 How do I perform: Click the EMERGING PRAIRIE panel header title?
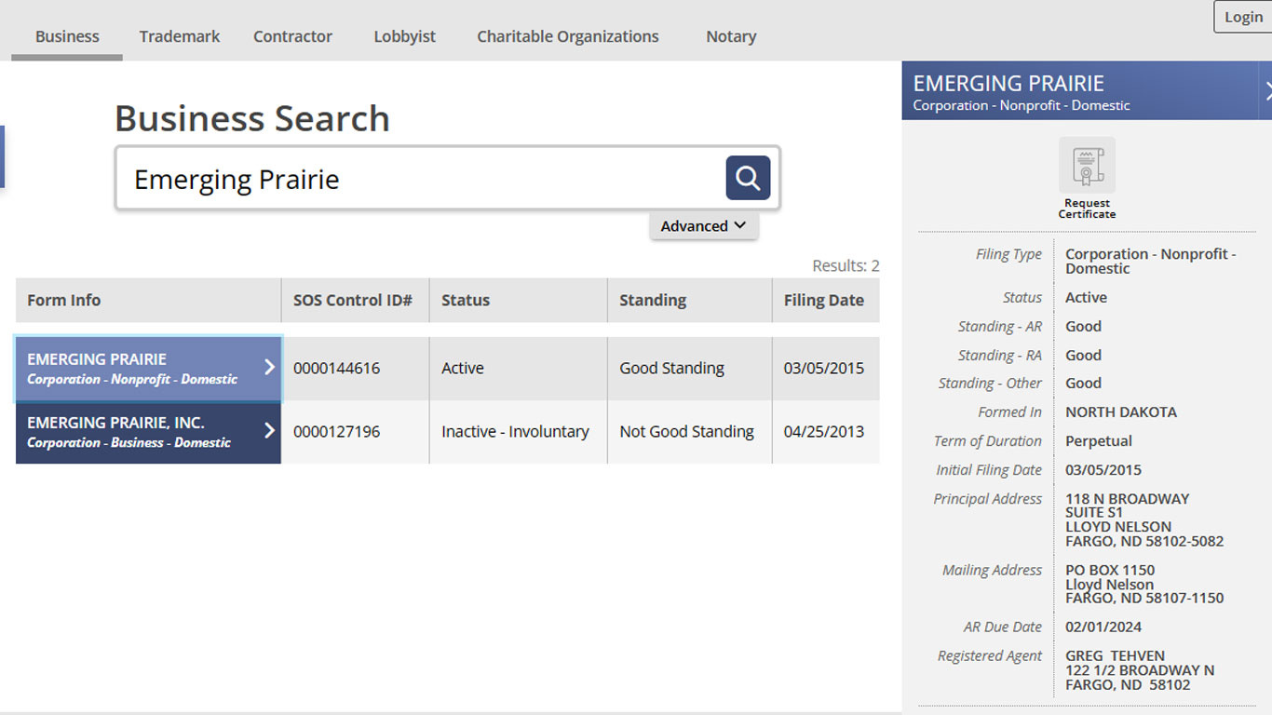(1008, 83)
